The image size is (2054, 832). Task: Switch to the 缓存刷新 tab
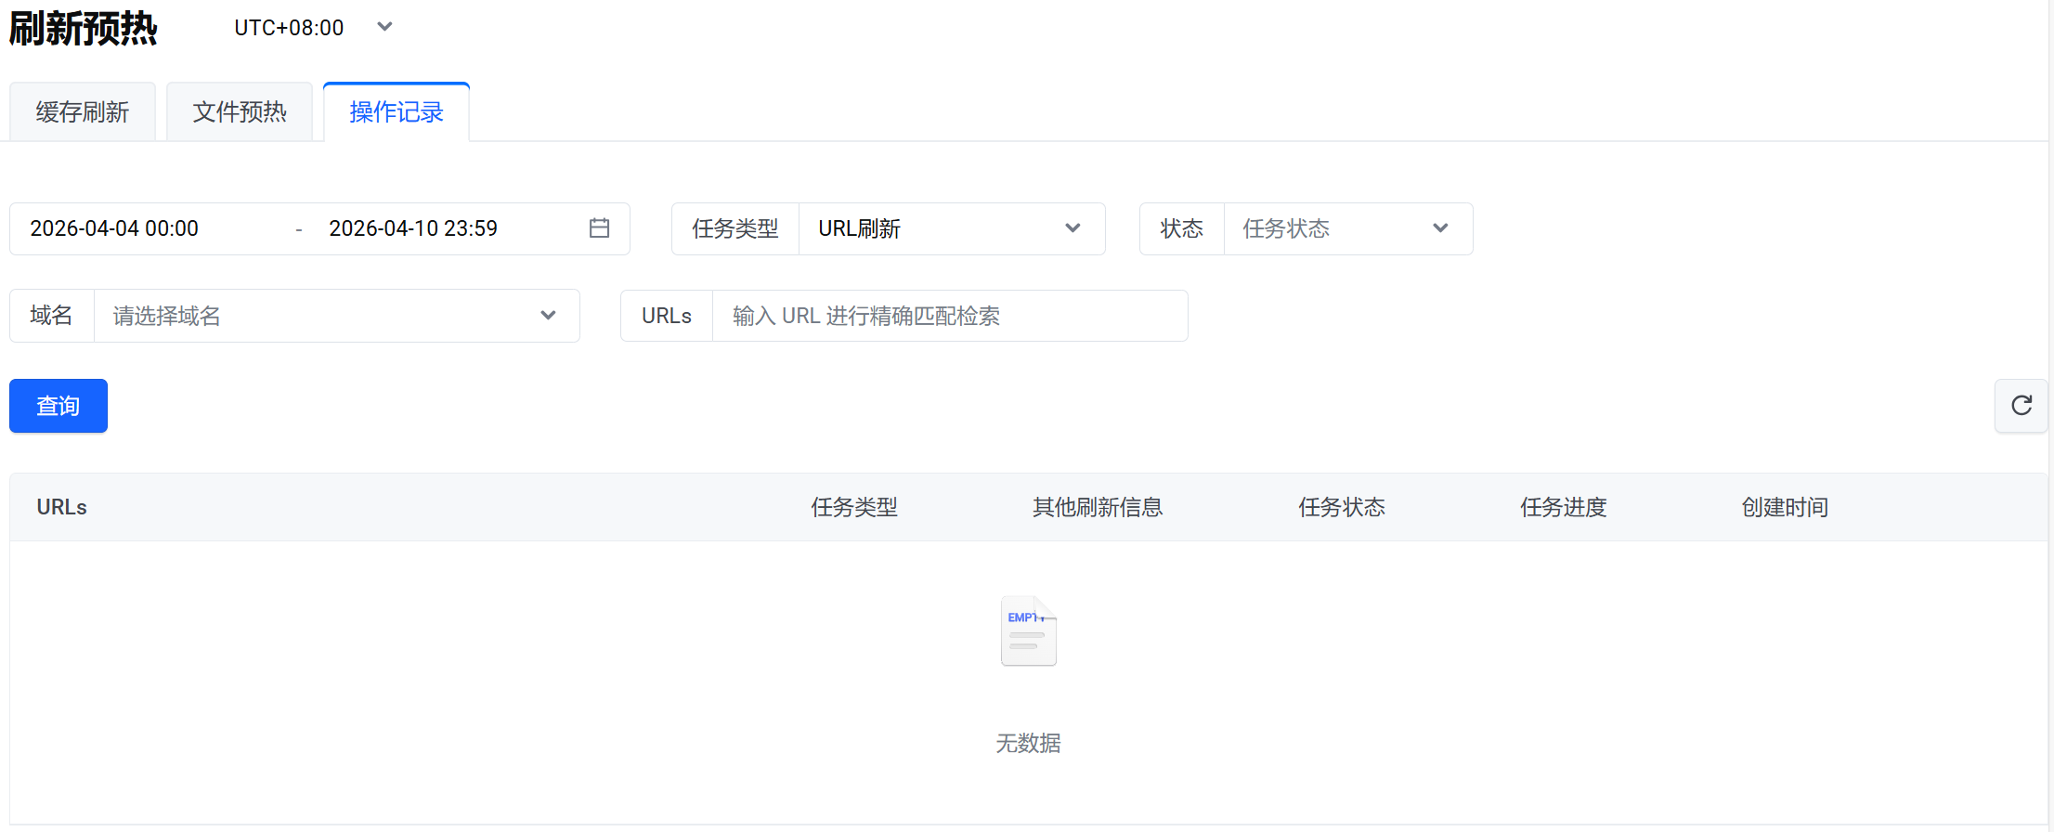pos(83,112)
